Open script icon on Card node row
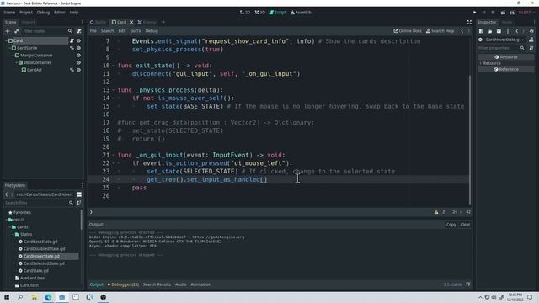539x303 pixels. tap(72, 40)
